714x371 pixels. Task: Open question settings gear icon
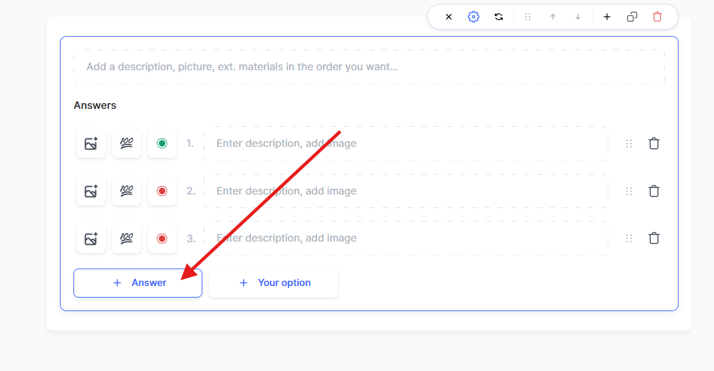(474, 17)
